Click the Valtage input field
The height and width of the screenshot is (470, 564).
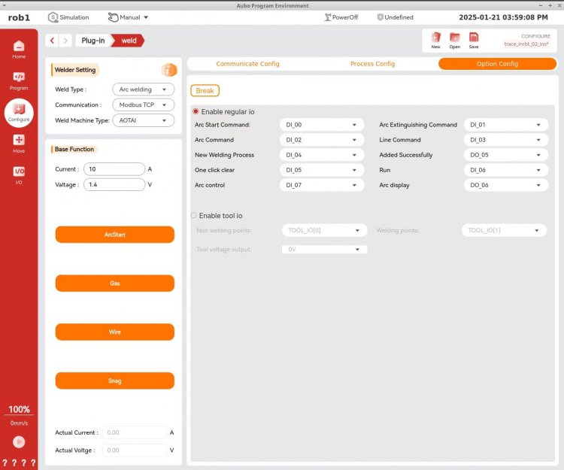tap(114, 184)
